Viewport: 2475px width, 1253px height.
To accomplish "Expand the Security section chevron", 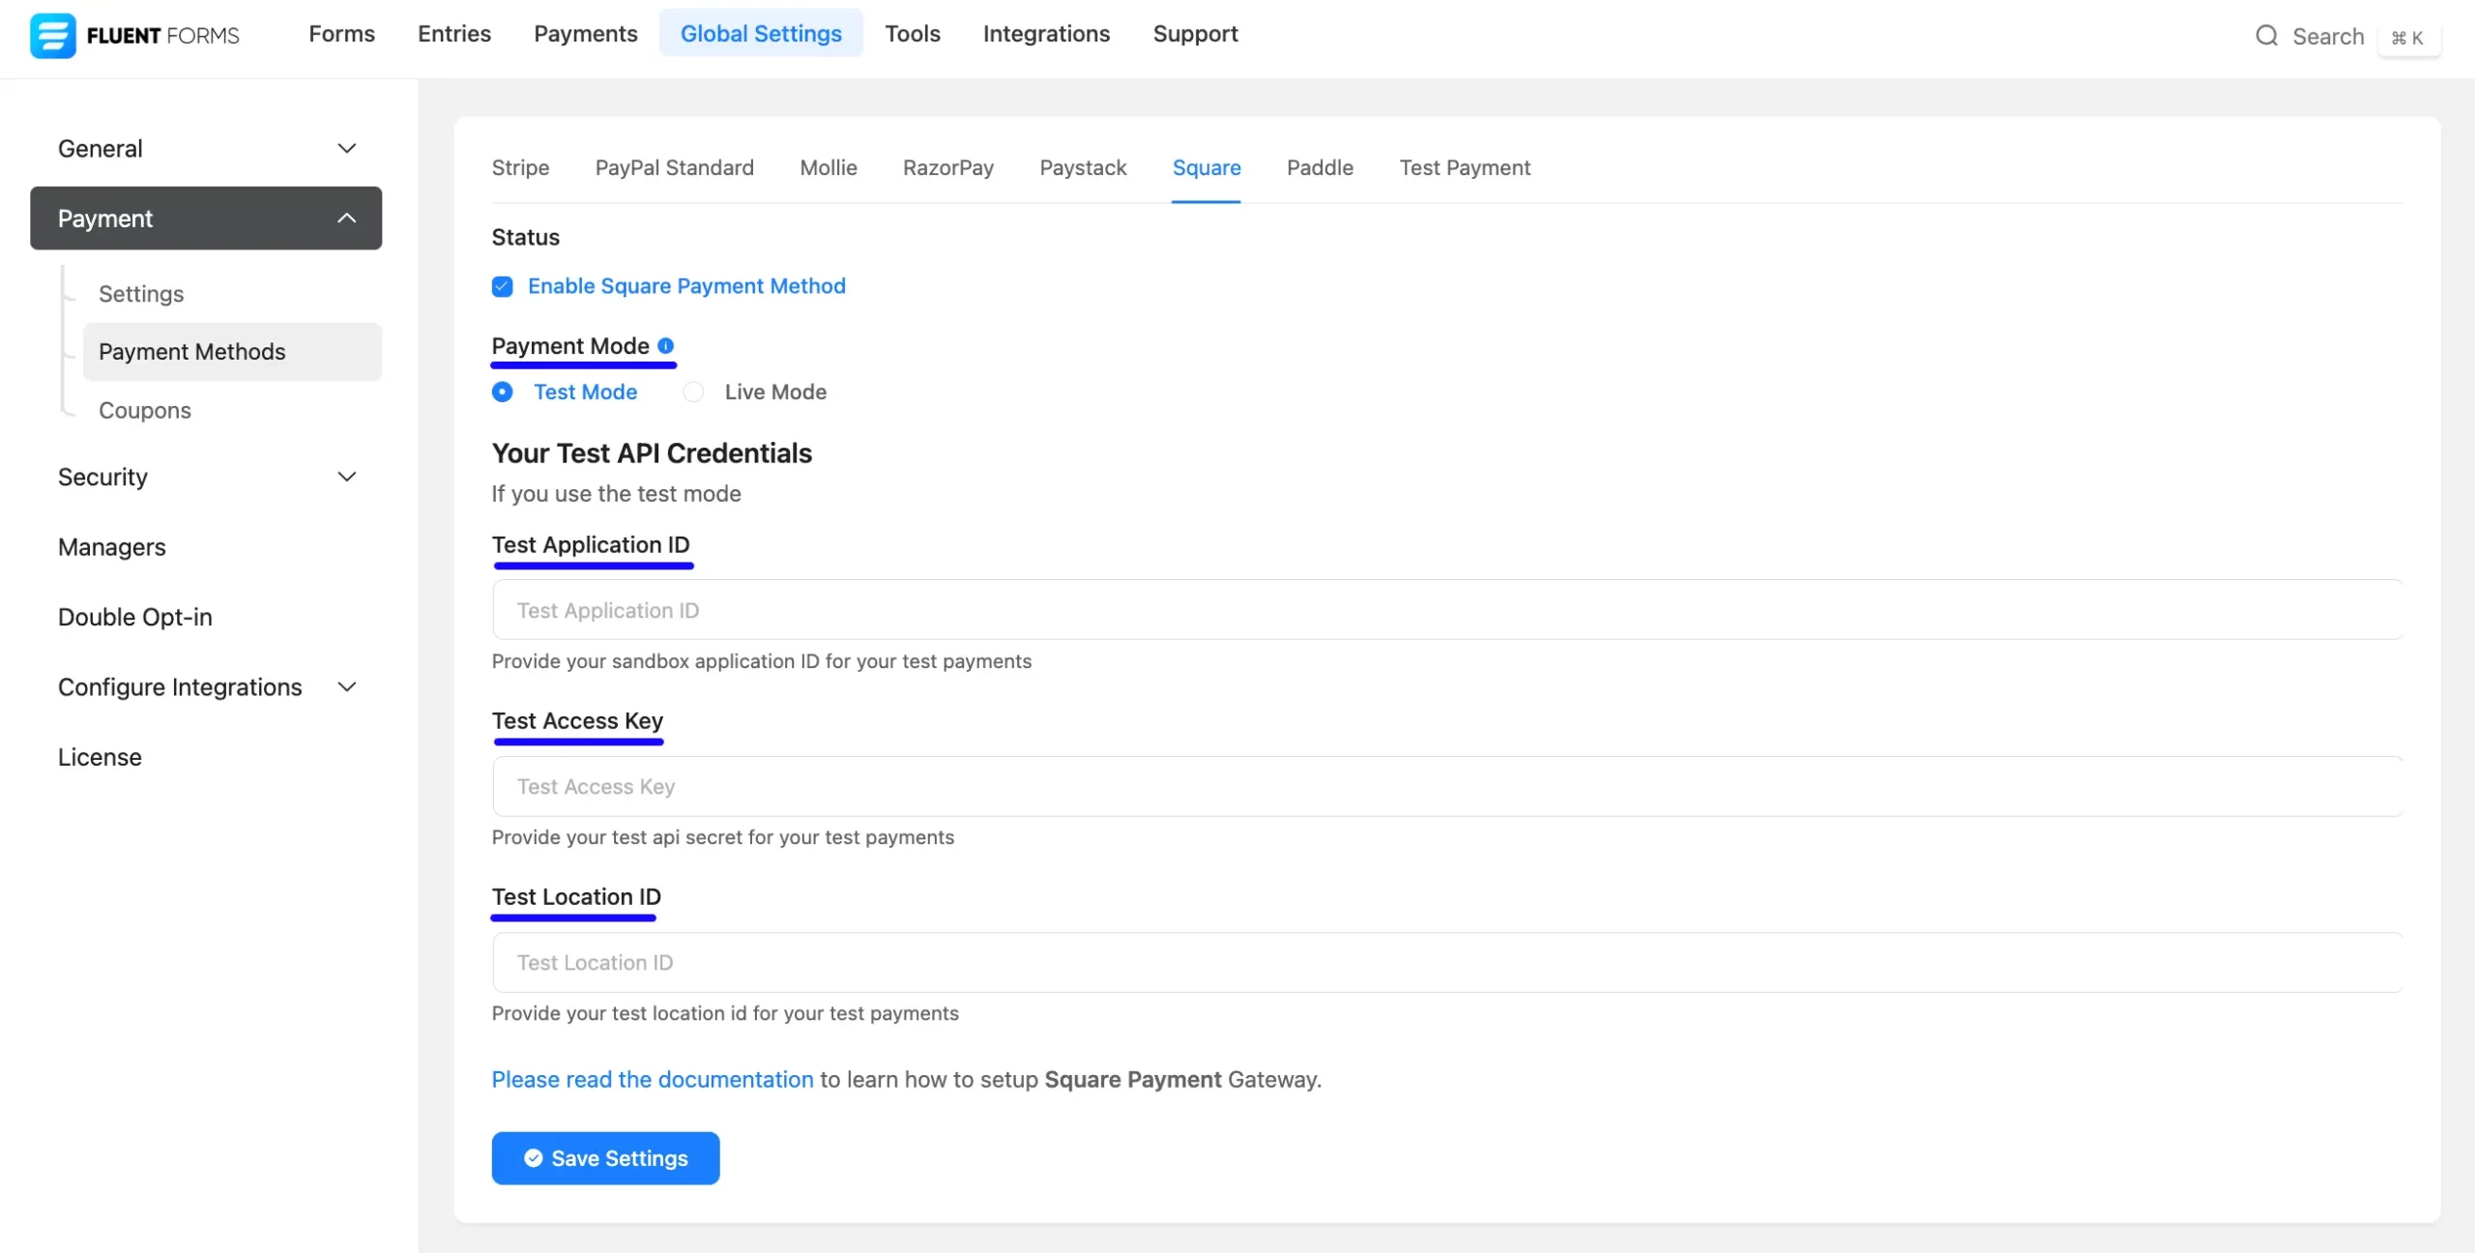I will tap(347, 477).
